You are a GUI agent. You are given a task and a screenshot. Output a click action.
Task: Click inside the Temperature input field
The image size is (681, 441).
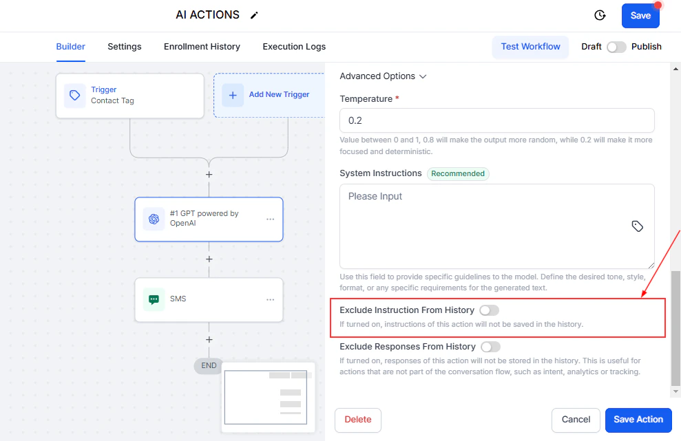(497, 120)
